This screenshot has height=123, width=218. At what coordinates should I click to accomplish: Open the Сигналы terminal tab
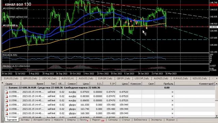[x=113, y=120]
